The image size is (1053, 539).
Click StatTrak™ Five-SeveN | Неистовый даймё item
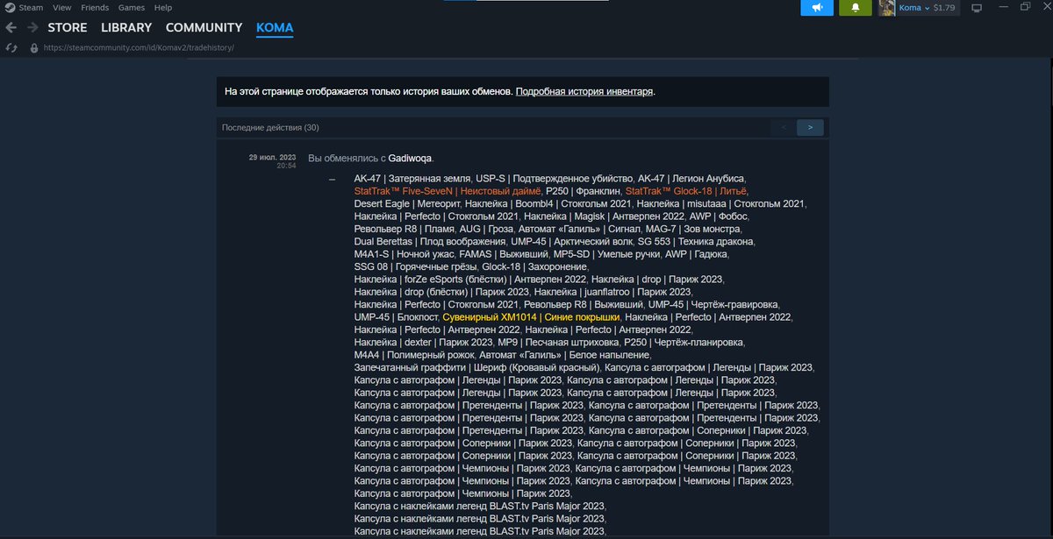click(448, 191)
